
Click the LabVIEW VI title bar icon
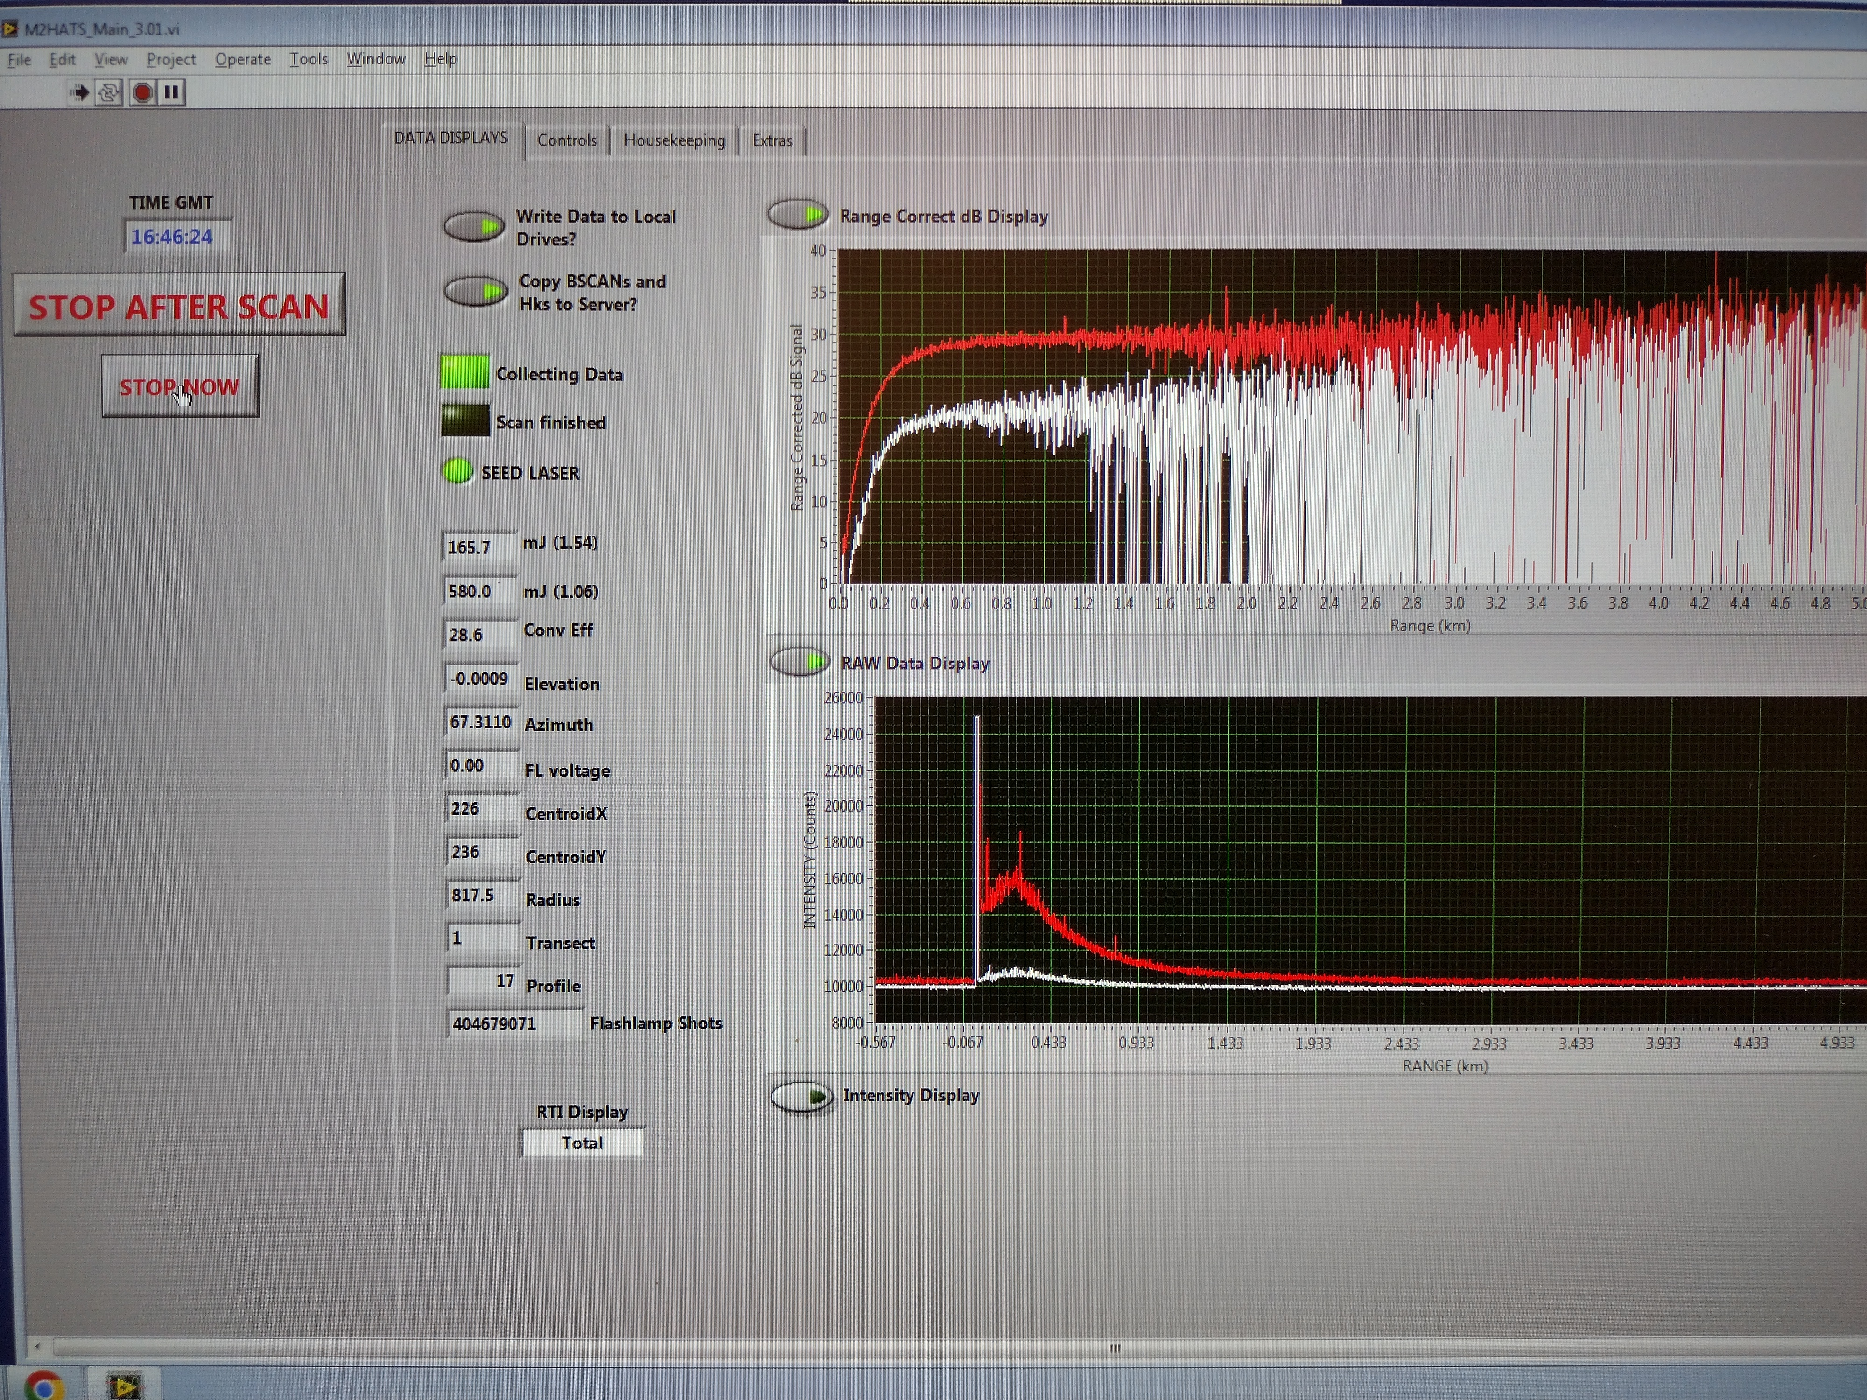point(9,28)
